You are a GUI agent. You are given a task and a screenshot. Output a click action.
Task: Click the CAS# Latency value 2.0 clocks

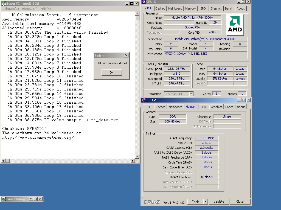[207, 148]
